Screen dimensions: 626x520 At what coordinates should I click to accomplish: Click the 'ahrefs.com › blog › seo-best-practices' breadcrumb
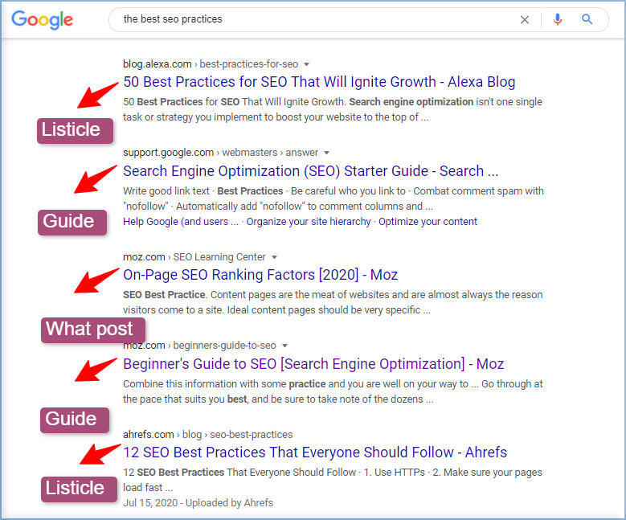point(207,435)
